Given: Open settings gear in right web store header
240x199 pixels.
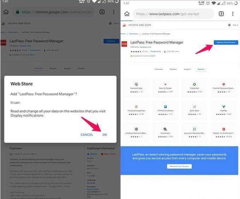Looking at the screenshot, I should (229, 25).
